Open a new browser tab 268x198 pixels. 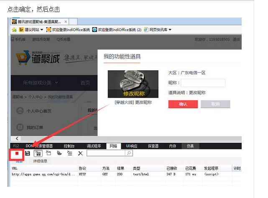tap(73, 22)
